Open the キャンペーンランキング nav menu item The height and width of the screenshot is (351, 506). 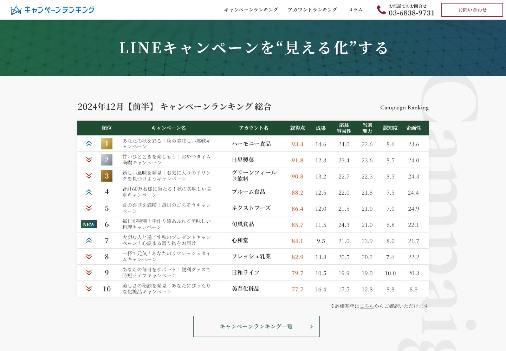pos(251,10)
